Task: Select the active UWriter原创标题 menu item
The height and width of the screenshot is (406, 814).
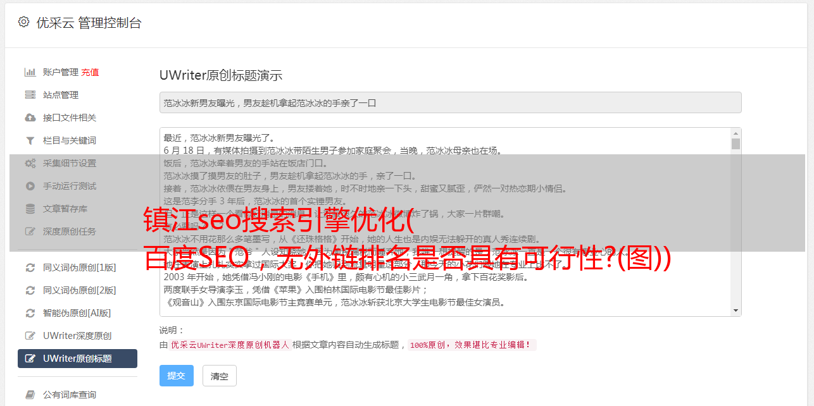Action: pos(77,359)
